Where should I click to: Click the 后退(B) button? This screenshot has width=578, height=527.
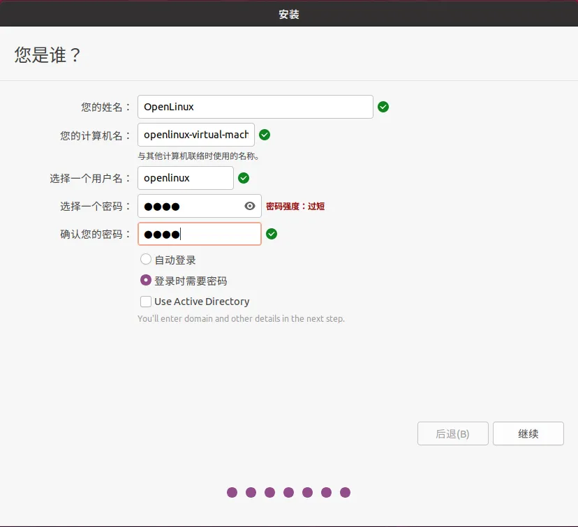click(452, 433)
